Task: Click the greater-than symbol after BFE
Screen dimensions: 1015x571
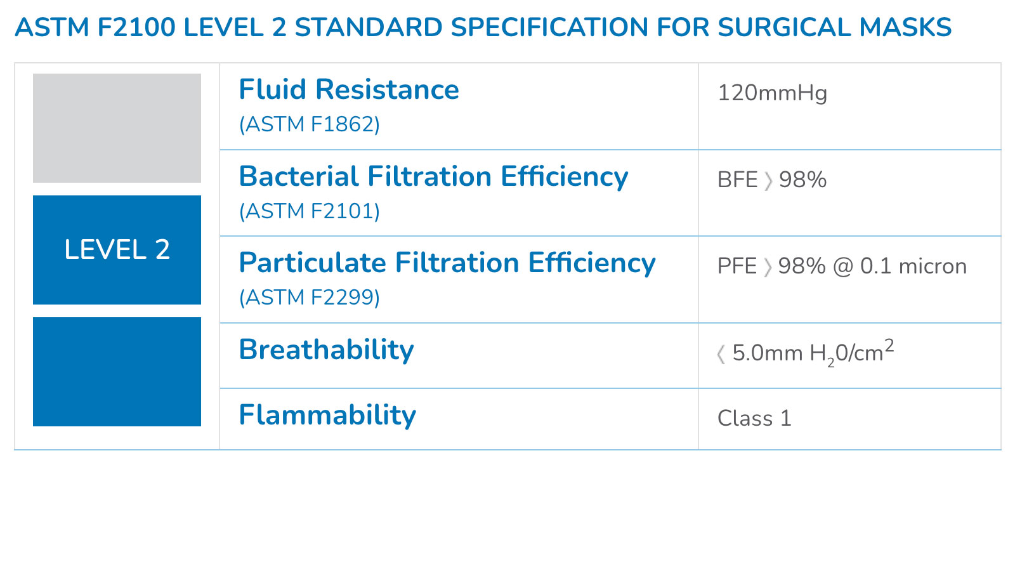Action: 768,181
